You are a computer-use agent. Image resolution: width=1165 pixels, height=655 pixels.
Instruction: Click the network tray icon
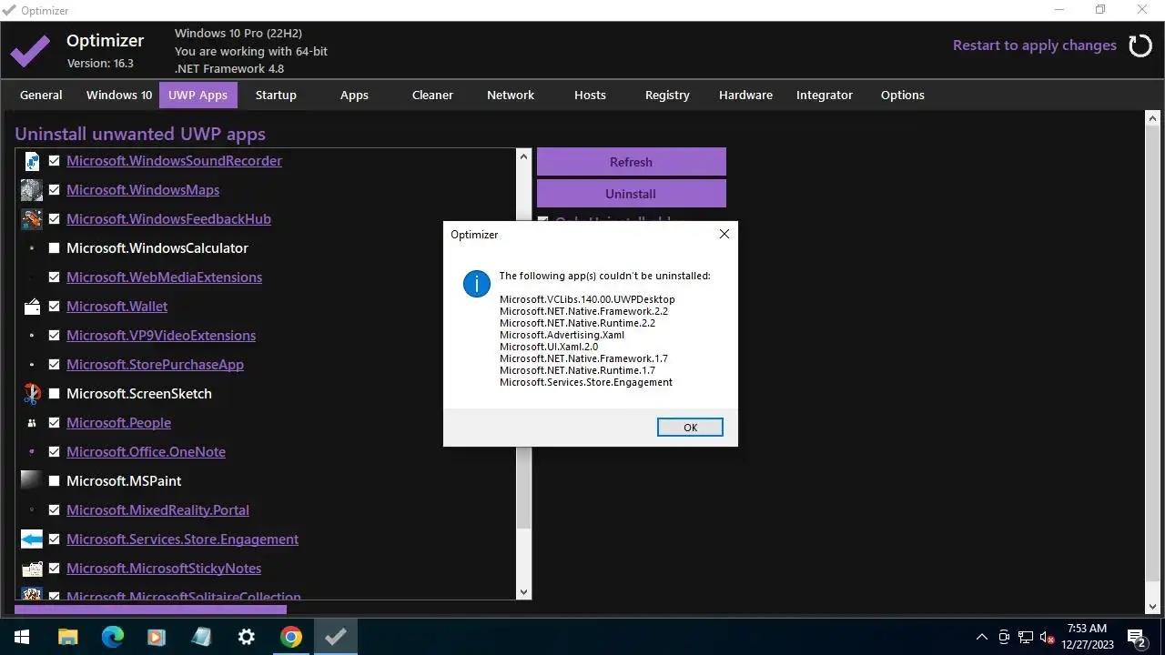point(1026,637)
